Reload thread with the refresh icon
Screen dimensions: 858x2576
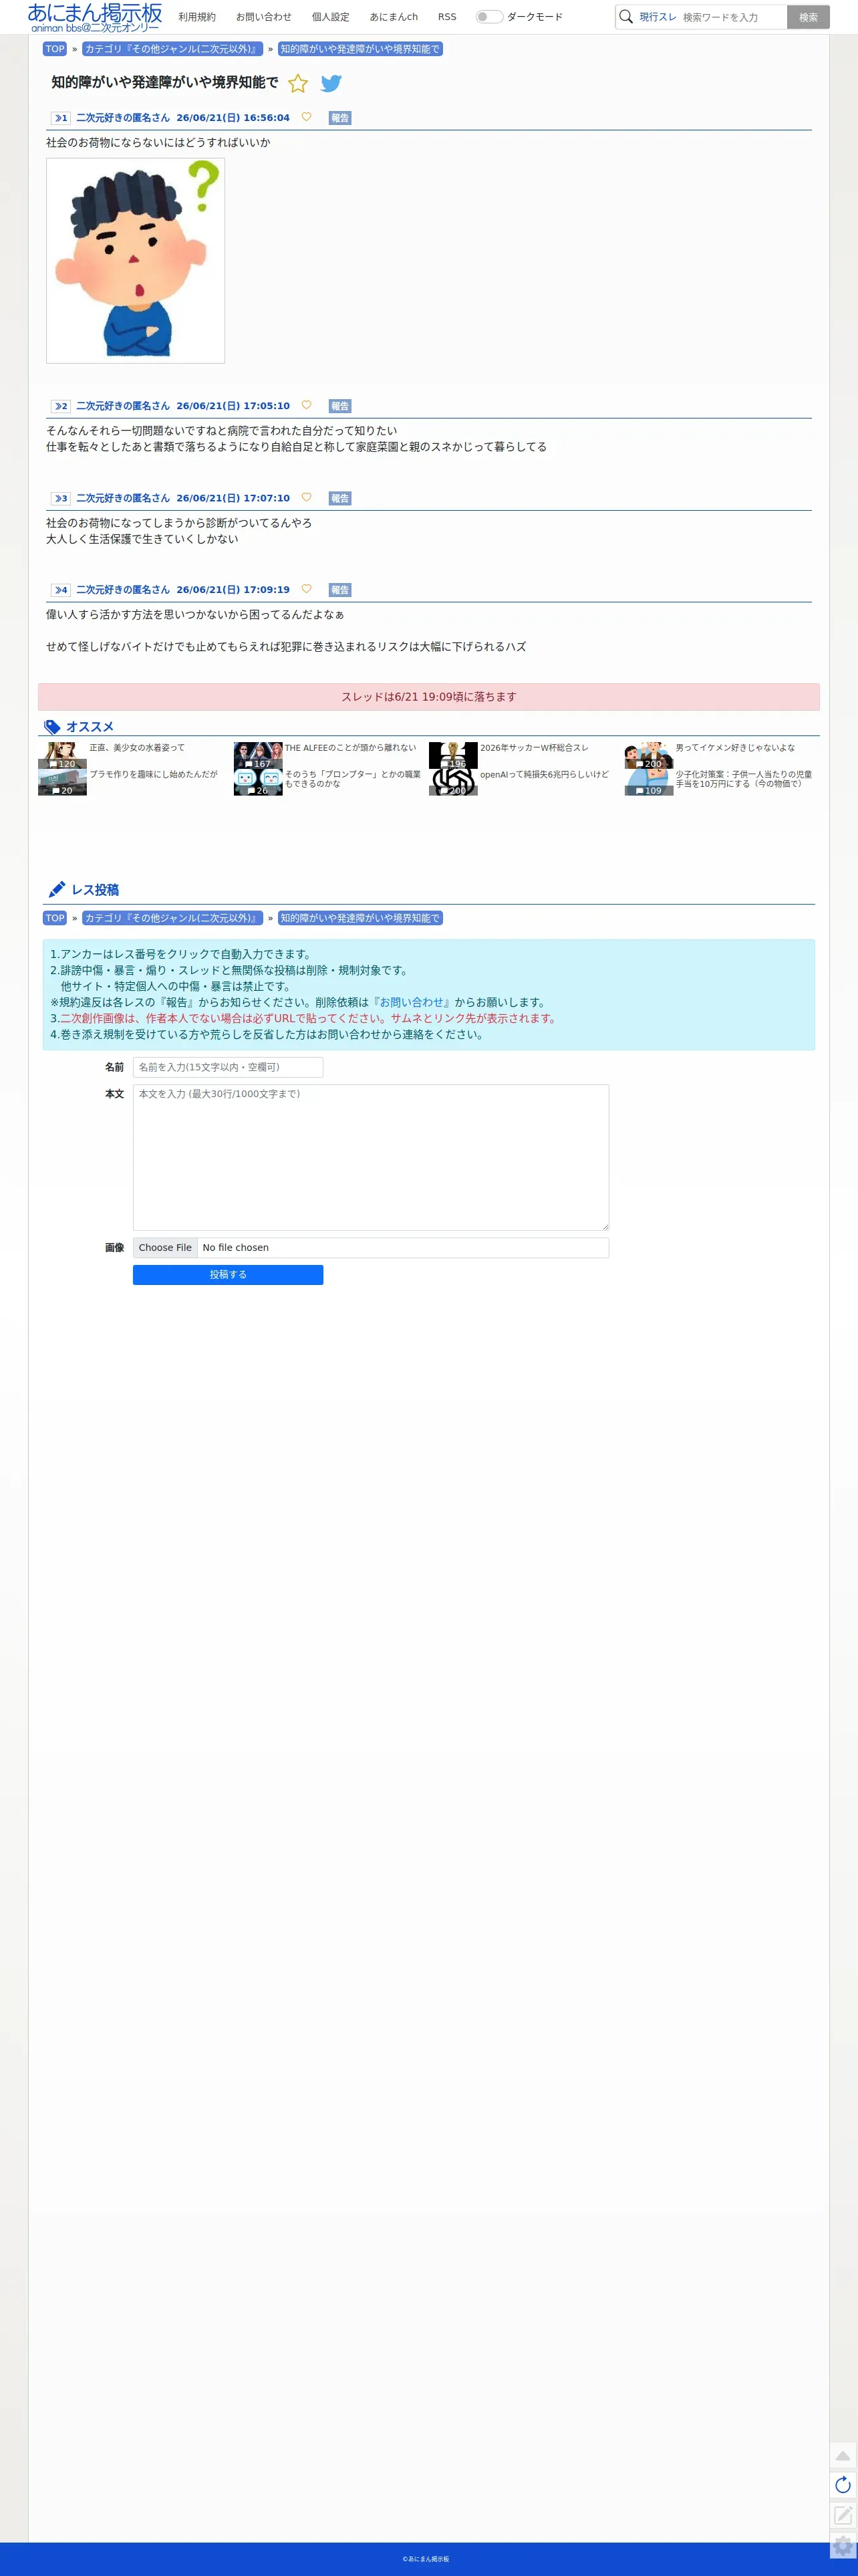click(x=843, y=2485)
